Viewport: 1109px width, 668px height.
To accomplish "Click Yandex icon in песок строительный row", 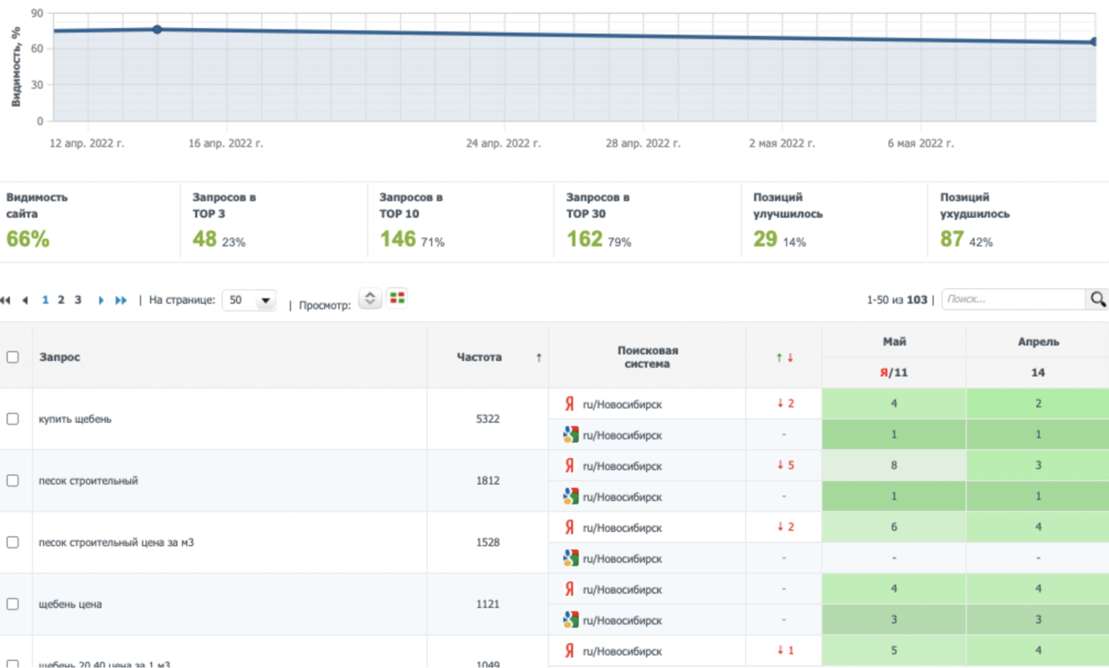I will pos(570,465).
